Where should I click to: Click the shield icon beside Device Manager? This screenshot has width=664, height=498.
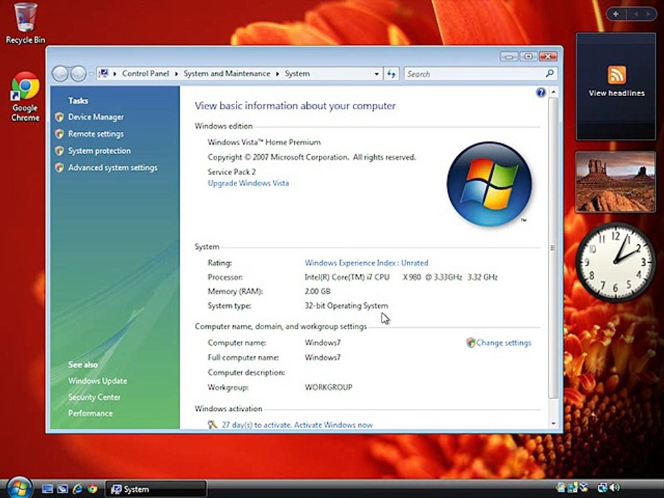59,117
